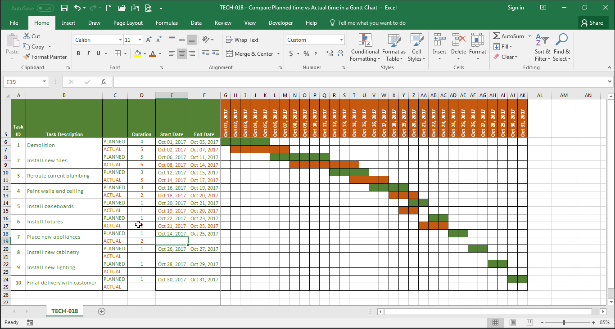The width and height of the screenshot is (615, 329).
Task: Expand the Name Box dropdown arrow
Action: [44, 82]
